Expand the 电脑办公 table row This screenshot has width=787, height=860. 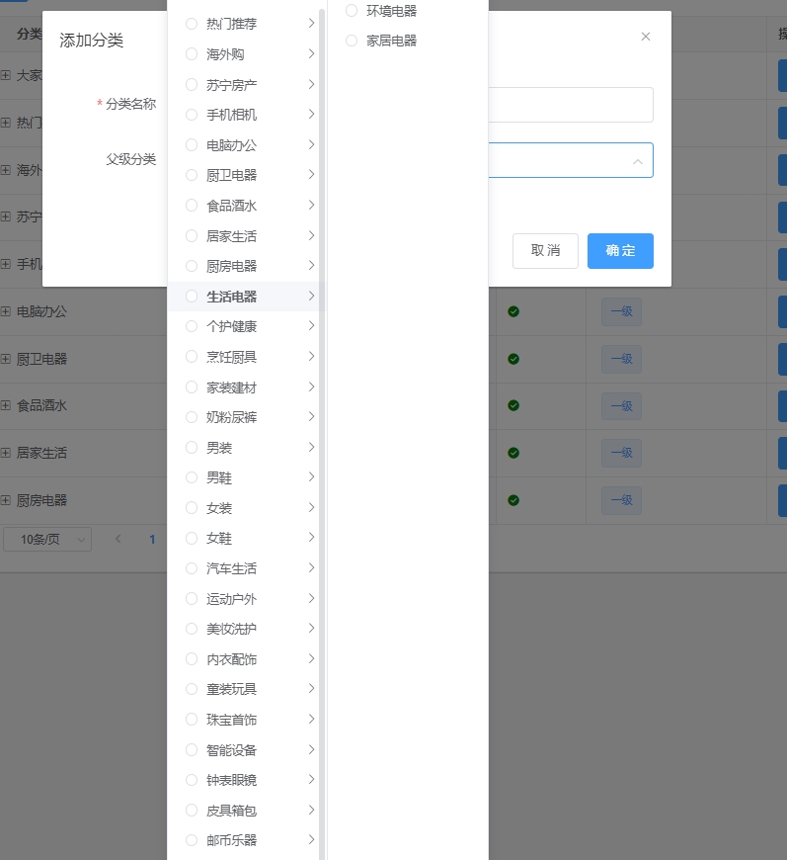point(6,311)
